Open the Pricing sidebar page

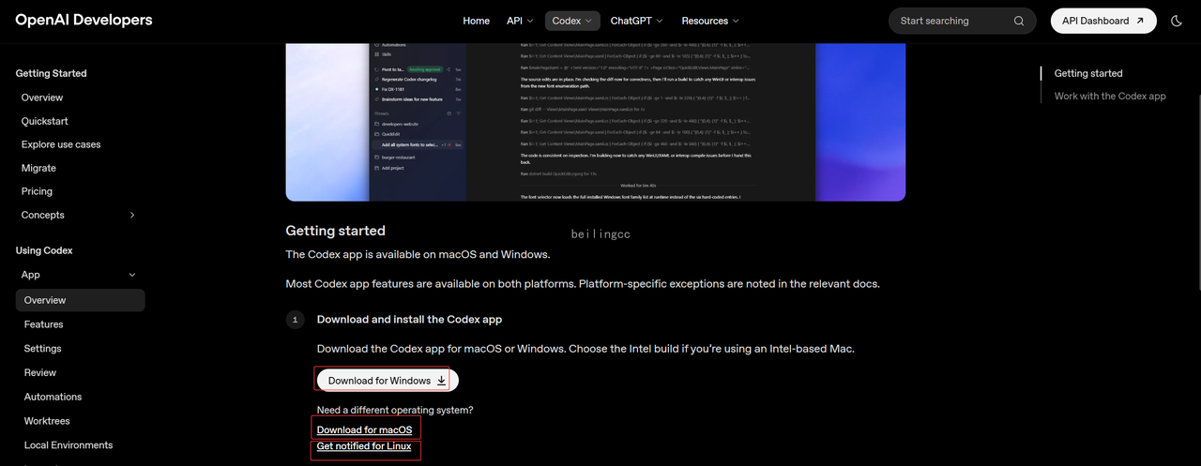[x=37, y=191]
